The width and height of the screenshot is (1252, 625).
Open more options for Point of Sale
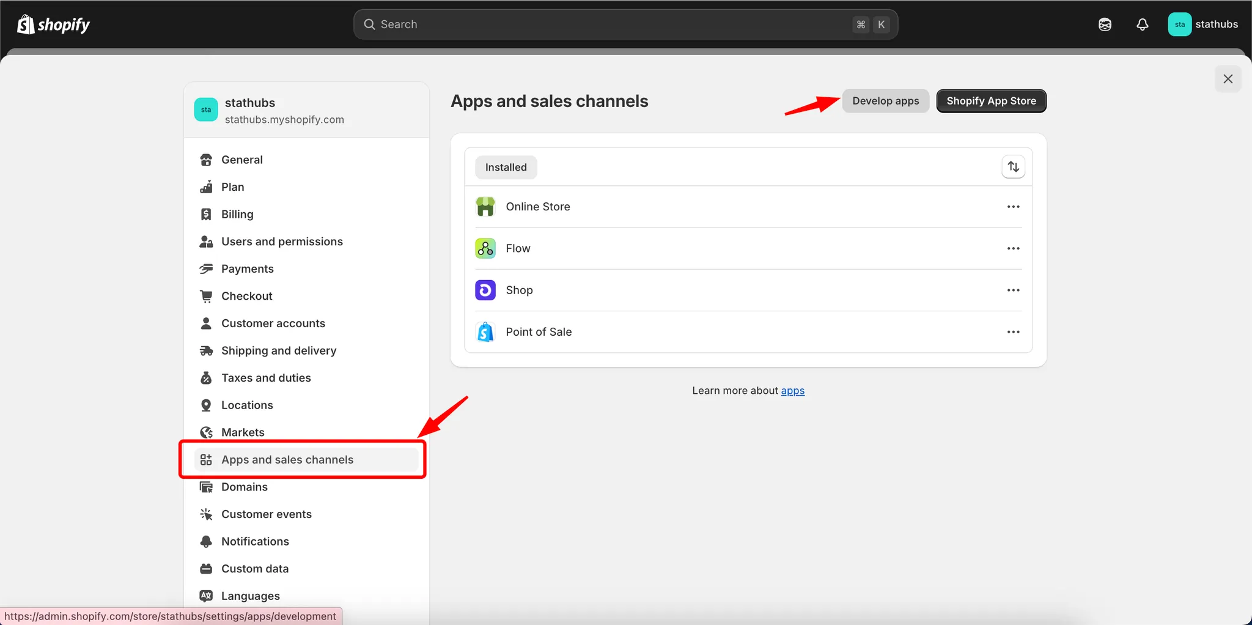1013,331
